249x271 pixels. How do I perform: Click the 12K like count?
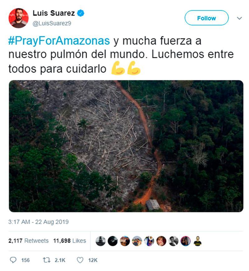coord(93,260)
